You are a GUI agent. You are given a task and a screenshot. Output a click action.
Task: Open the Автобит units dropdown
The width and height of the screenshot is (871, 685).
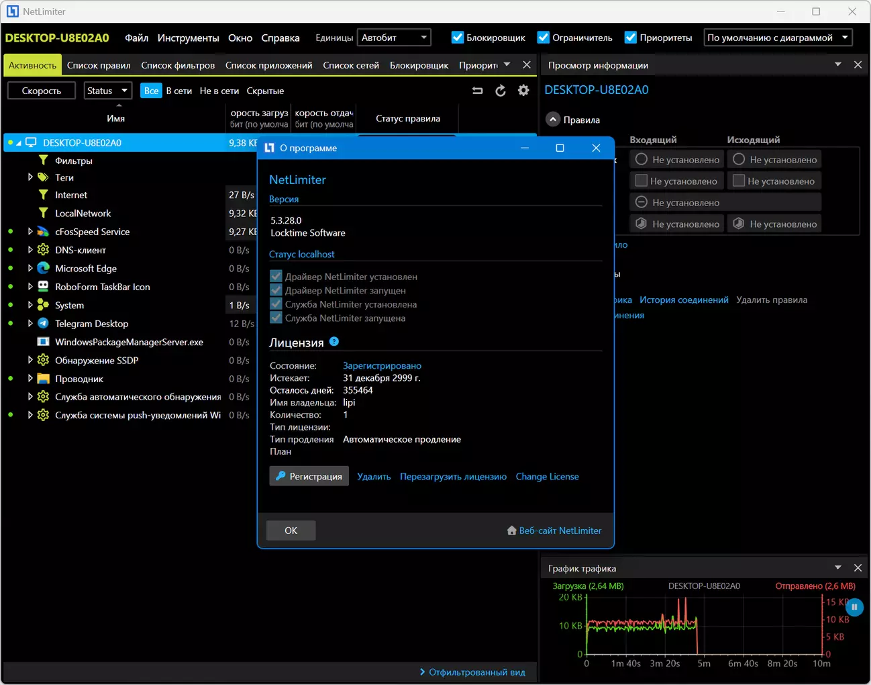[x=395, y=38]
